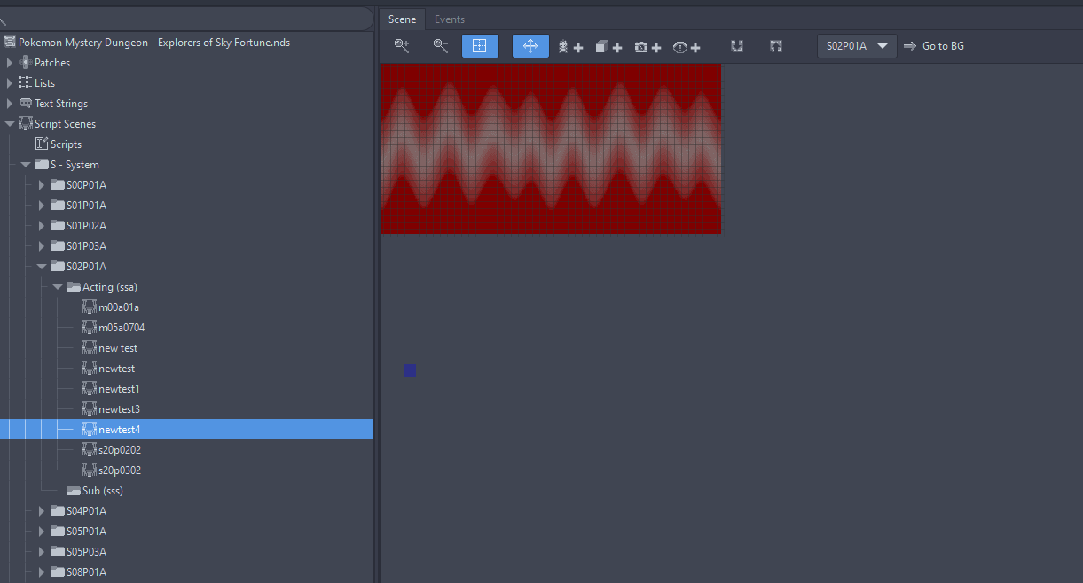Expand the Patches tree node
The image size is (1083, 583).
(x=10, y=63)
